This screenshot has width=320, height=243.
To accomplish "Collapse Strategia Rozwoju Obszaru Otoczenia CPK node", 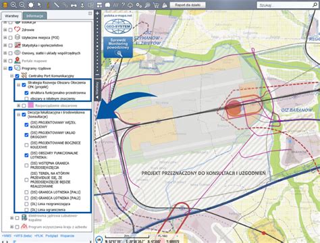I will point(18,85).
